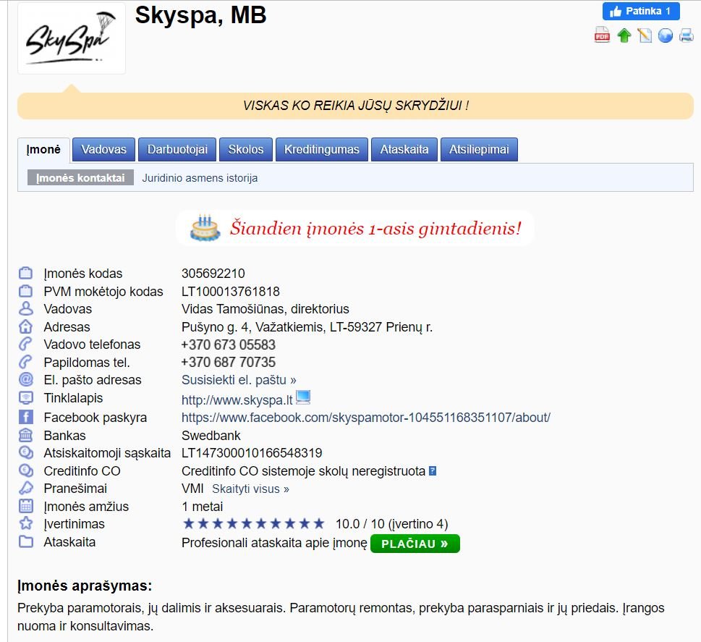Viewport: 701px width, 642px height.
Task: Click the edit note pencil icon
Action: pos(645,35)
